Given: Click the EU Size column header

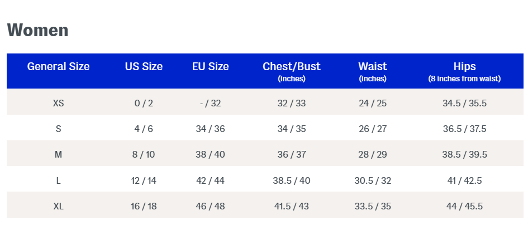Looking at the screenshot, I should click(211, 67).
